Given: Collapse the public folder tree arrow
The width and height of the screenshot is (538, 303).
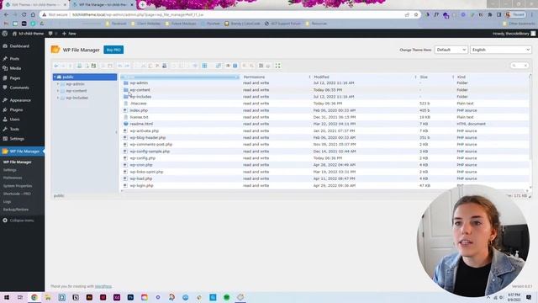Looking at the screenshot, I should pos(55,77).
